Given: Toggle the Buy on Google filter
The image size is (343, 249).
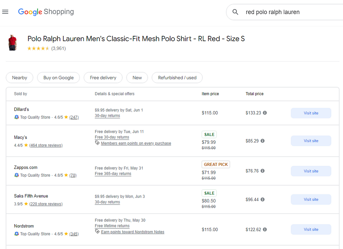Looking at the screenshot, I should tap(58, 78).
